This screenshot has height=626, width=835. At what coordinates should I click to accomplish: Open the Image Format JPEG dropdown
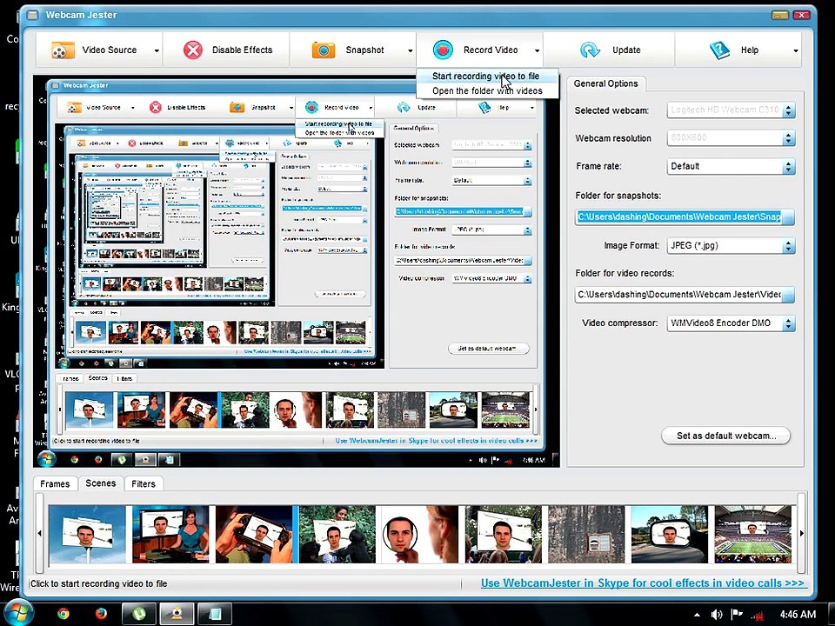coord(731,245)
